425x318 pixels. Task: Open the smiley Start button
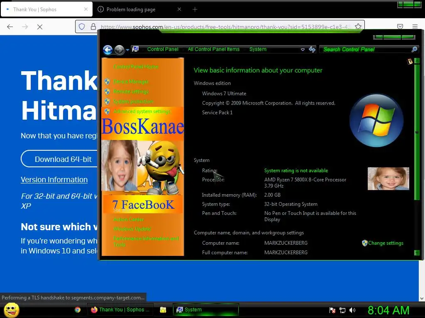click(12, 310)
